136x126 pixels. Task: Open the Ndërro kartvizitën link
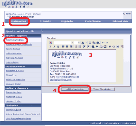pos(15,40)
